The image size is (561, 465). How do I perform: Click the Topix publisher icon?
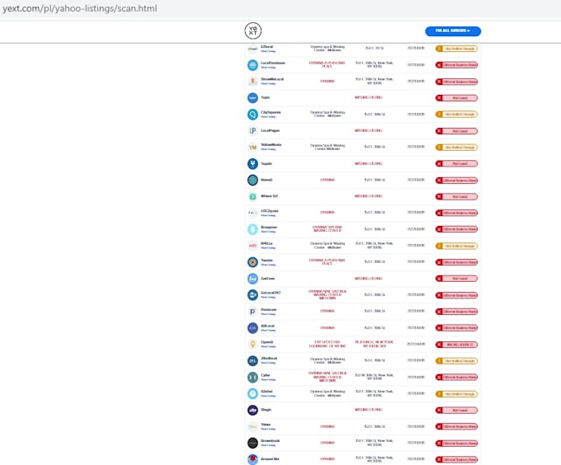coord(252,98)
